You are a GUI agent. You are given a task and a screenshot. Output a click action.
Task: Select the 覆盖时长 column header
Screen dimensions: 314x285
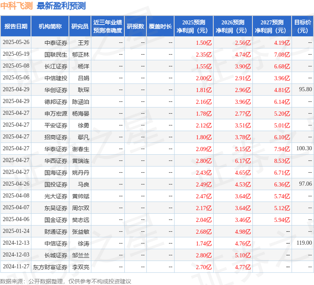click(x=160, y=26)
